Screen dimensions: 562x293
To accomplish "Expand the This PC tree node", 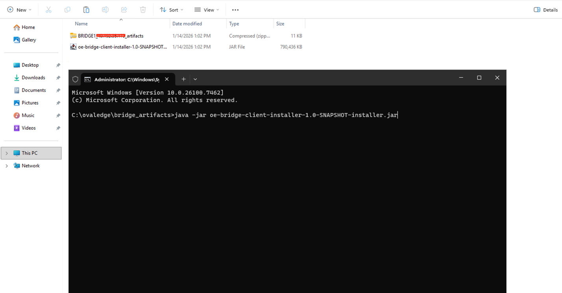I will tap(7, 153).
